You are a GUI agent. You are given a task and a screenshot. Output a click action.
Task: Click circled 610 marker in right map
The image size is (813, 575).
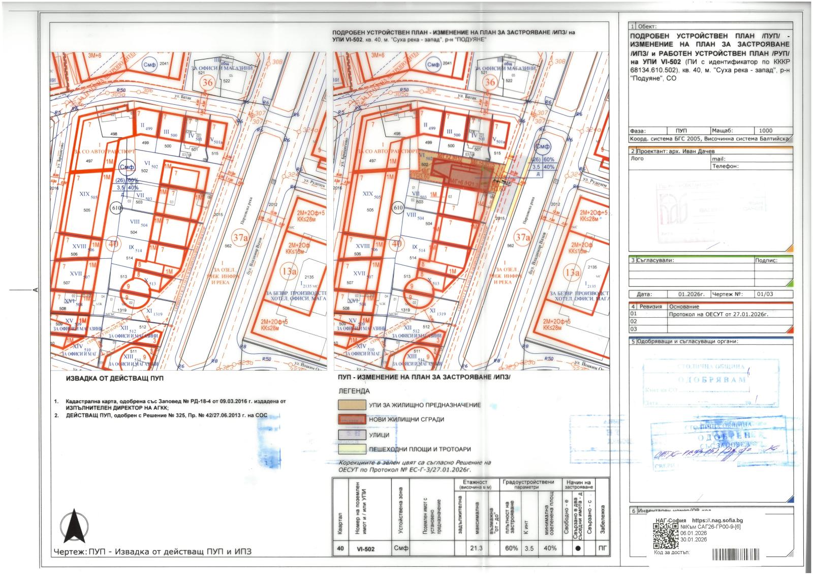click(x=398, y=207)
